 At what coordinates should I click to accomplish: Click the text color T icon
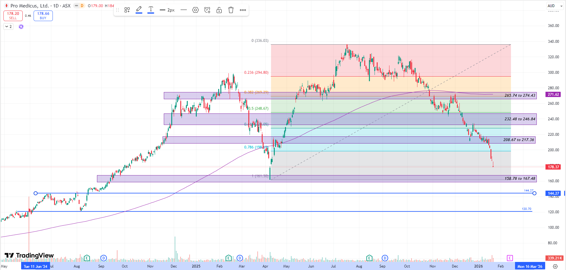(x=151, y=10)
